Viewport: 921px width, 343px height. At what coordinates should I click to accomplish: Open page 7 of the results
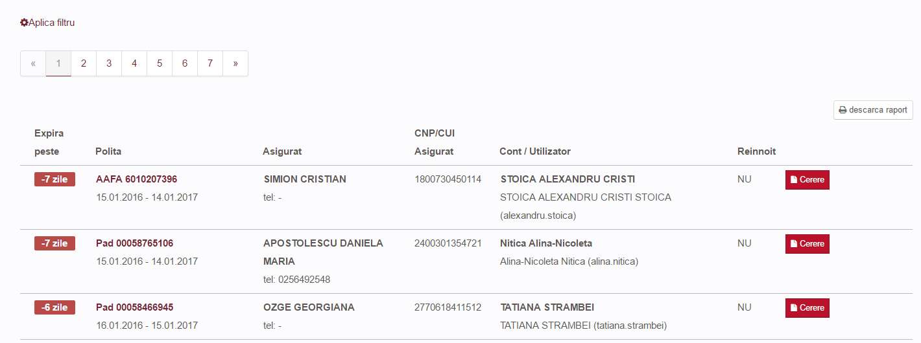click(210, 63)
